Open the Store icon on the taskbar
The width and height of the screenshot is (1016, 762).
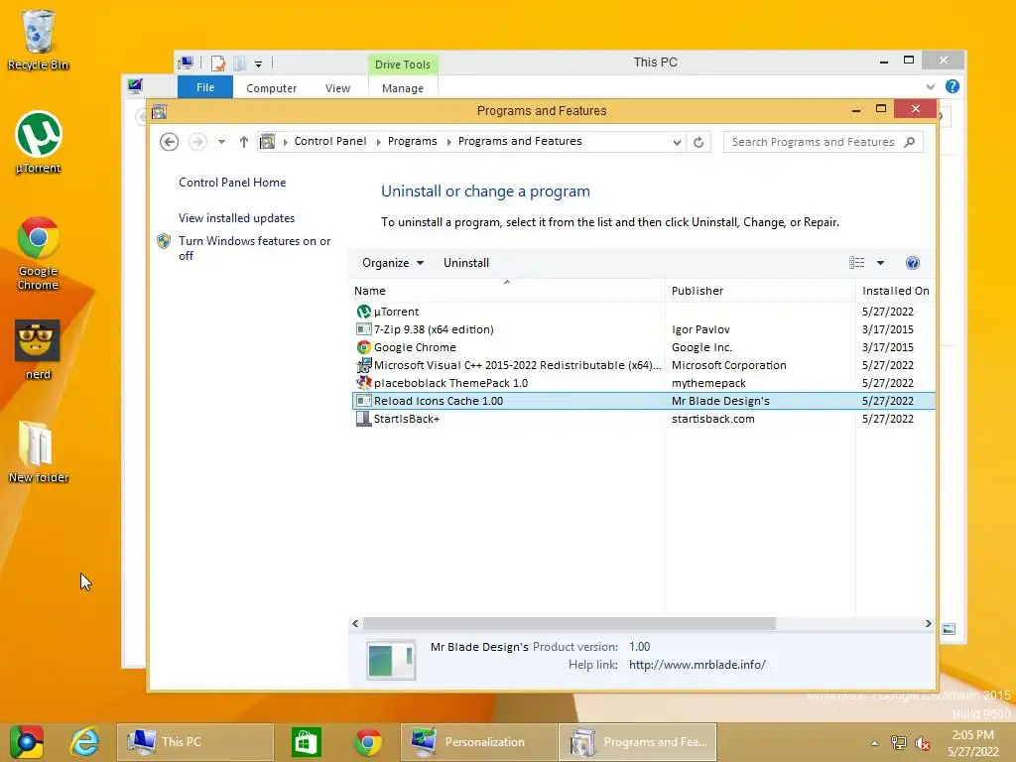pos(306,742)
